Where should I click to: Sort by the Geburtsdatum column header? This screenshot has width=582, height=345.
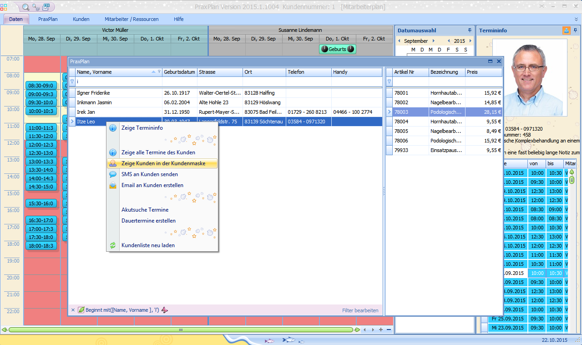[179, 72]
